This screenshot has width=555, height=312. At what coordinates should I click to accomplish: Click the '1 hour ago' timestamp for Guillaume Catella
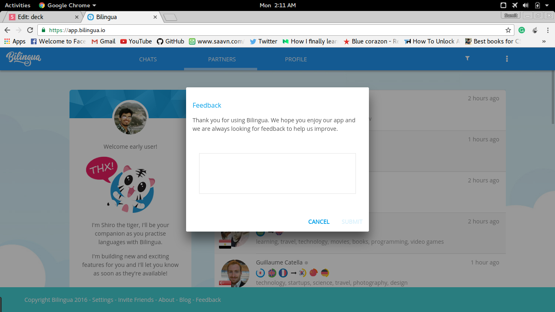tap(485, 262)
